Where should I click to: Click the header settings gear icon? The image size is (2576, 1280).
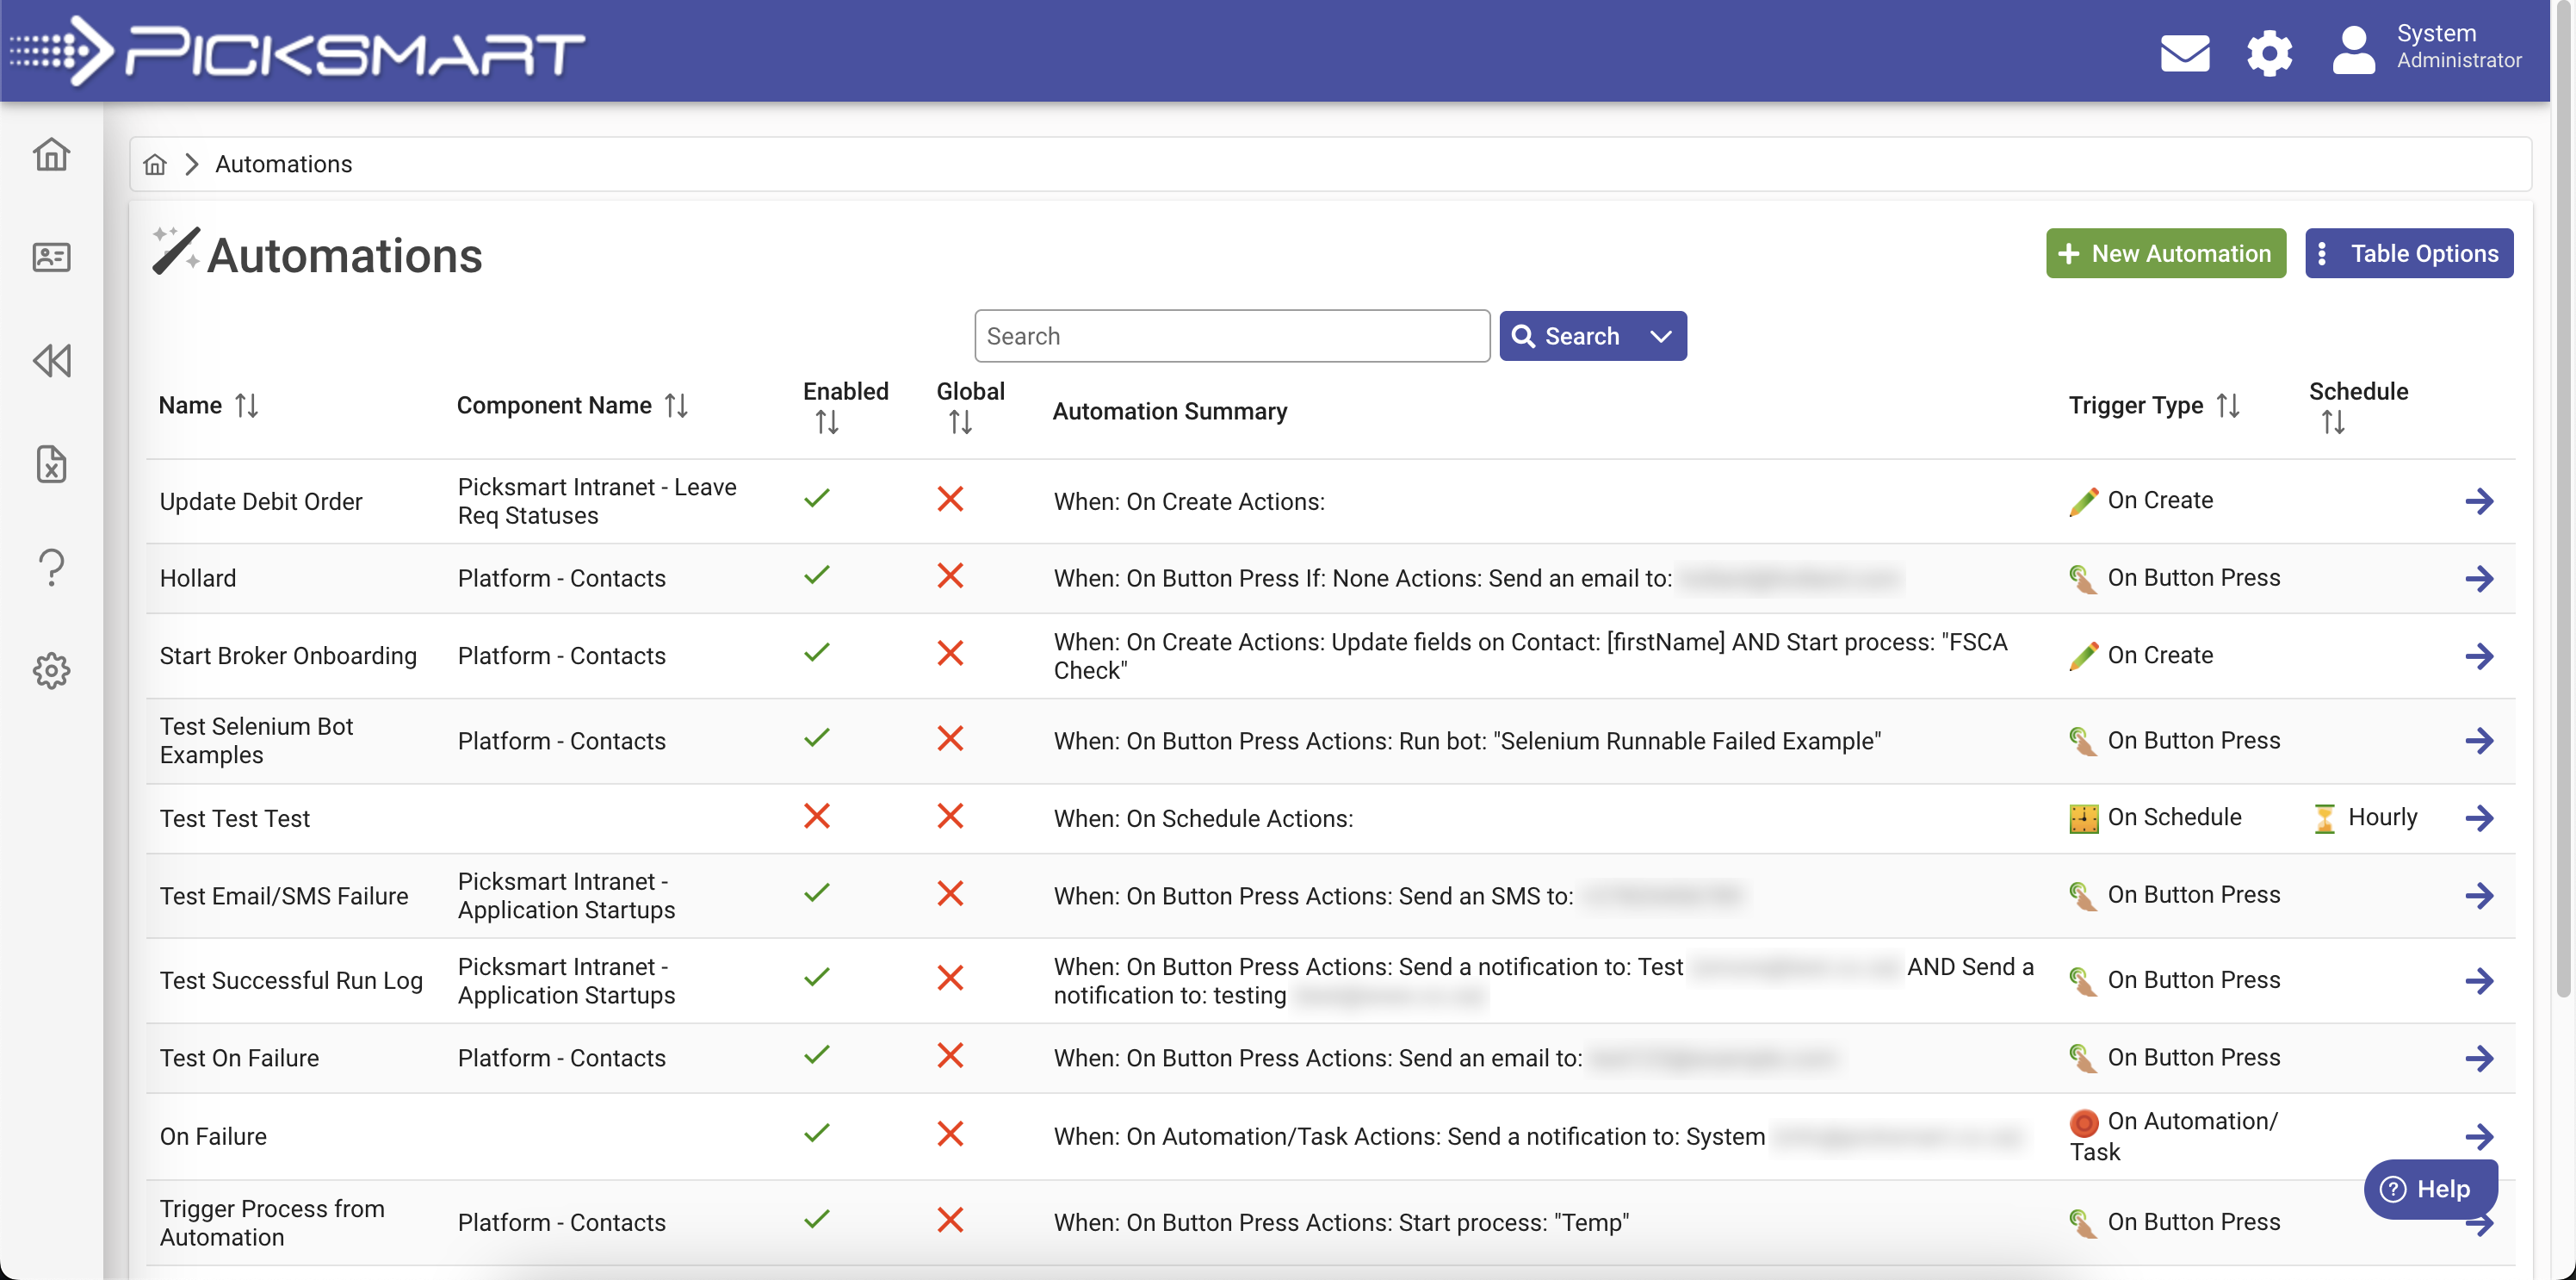(2269, 52)
